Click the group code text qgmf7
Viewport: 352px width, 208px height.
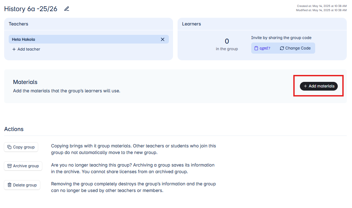pyautogui.click(x=265, y=48)
